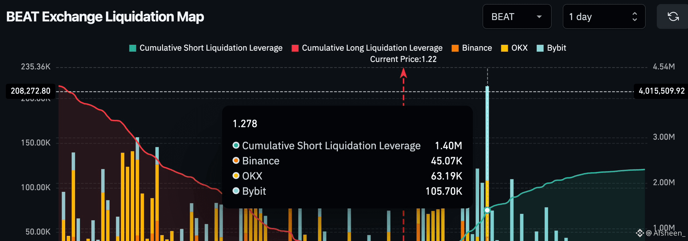
Task: Click the 3.00M right axis label
Action: click(664, 137)
